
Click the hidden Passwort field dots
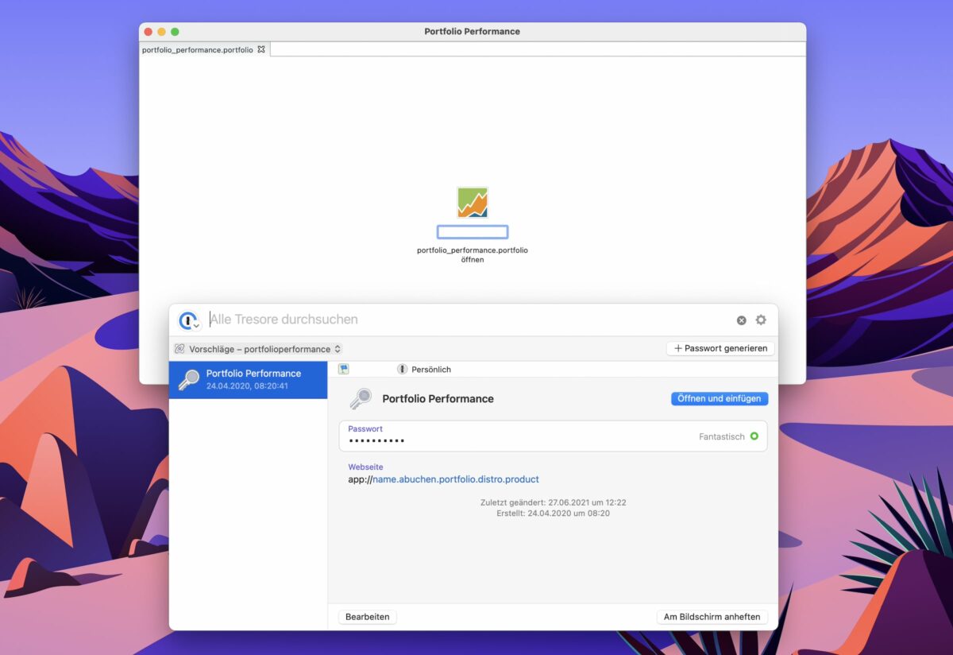click(x=376, y=440)
